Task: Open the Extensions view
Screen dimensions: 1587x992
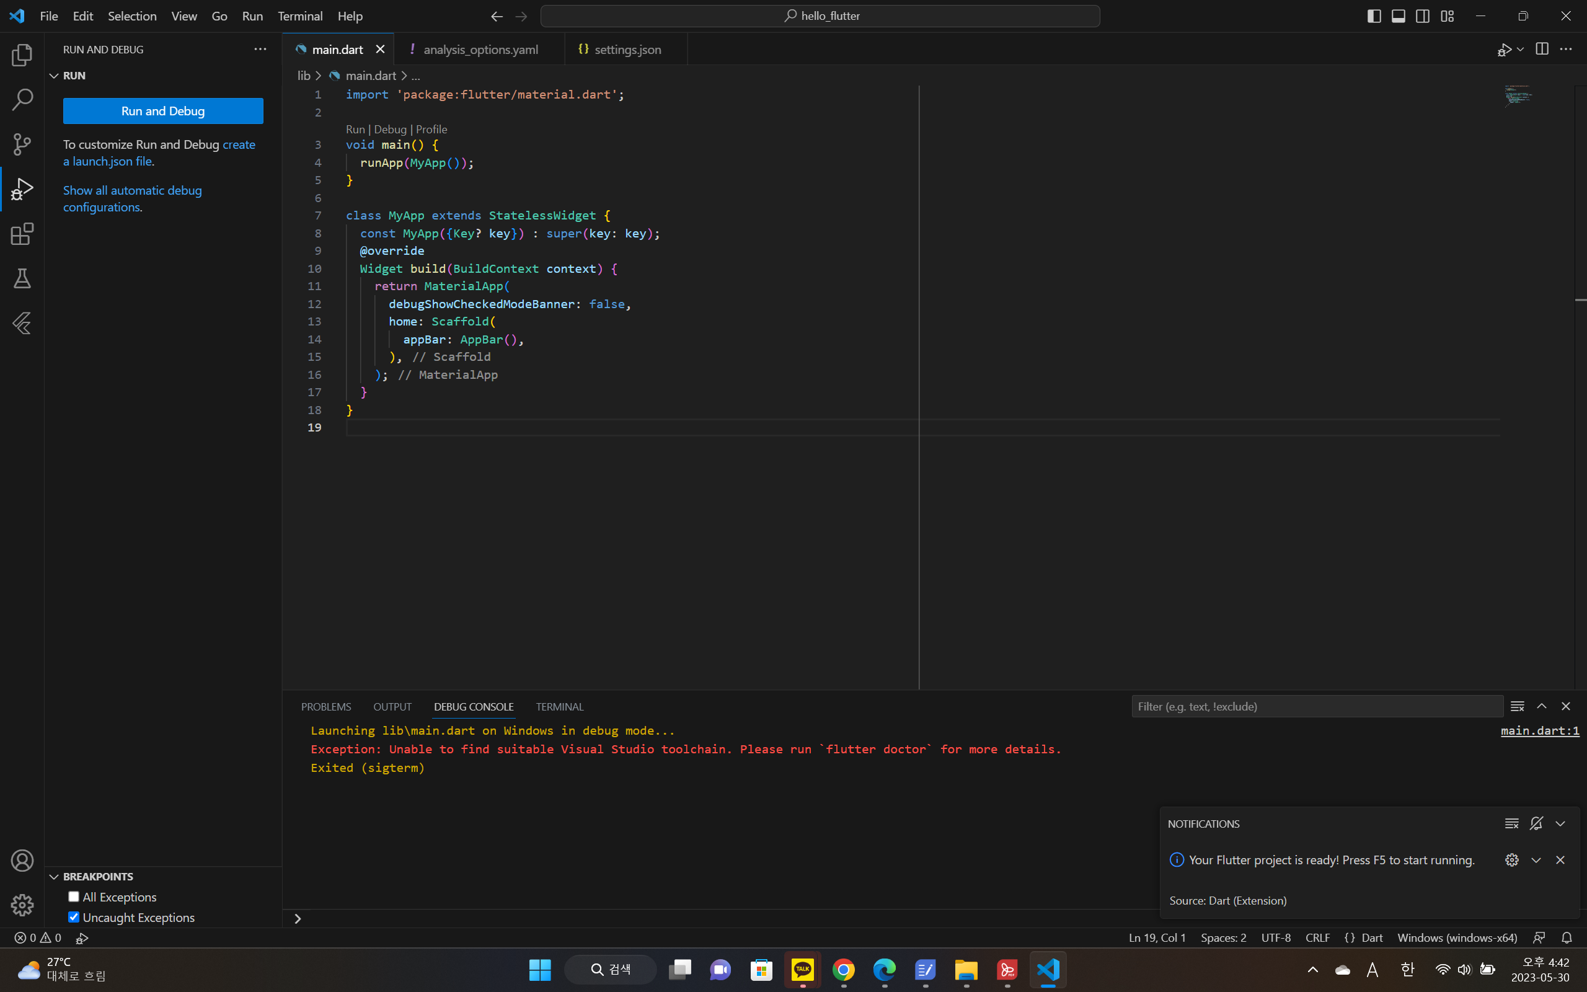Action: click(x=22, y=234)
